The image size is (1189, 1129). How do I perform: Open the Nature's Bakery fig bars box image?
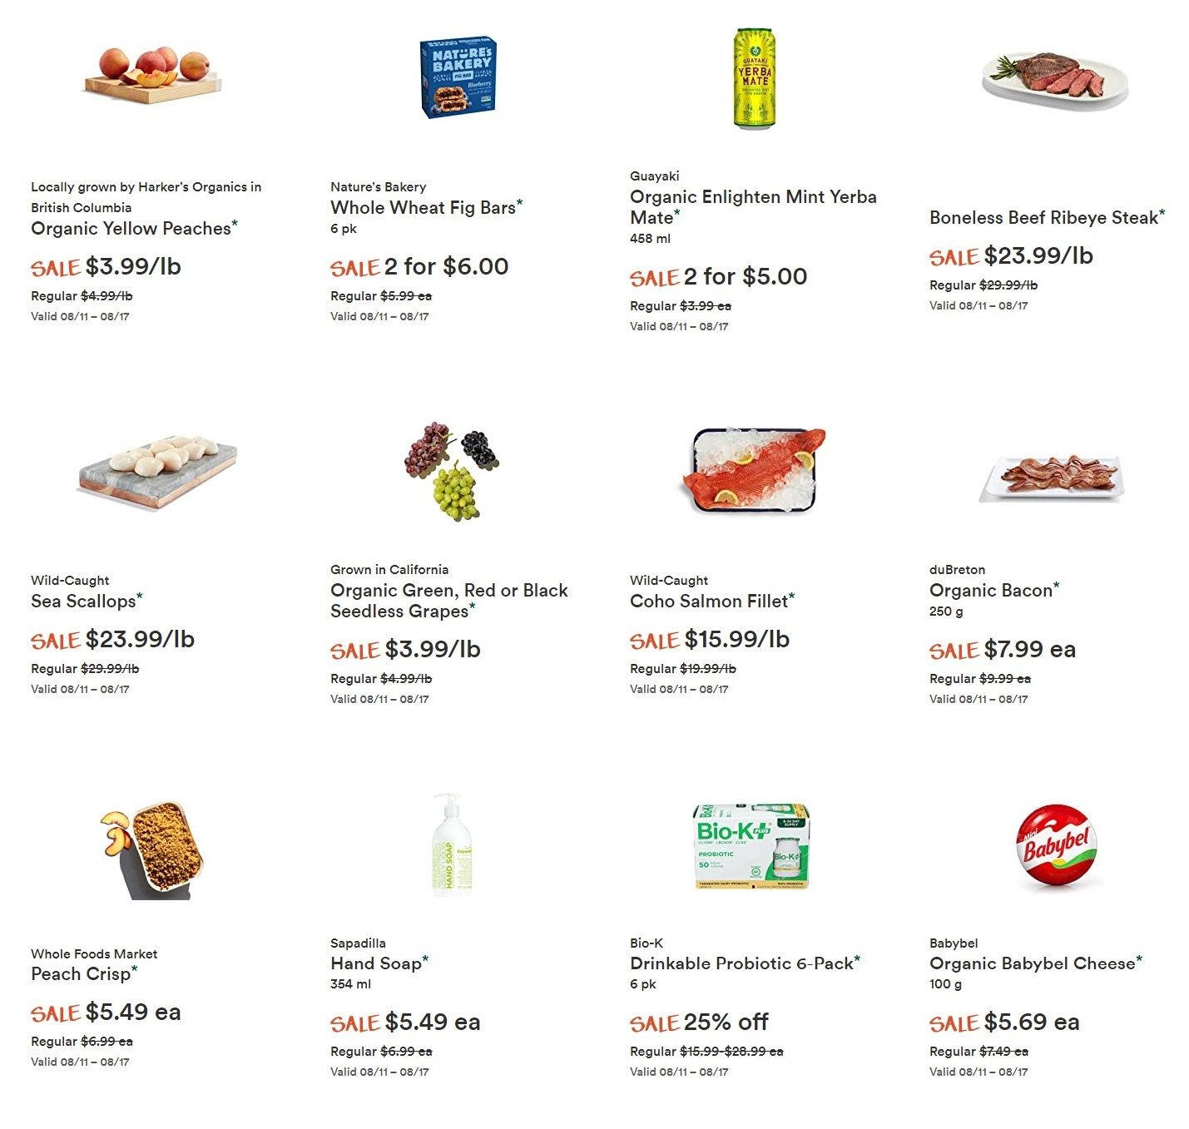pos(458,77)
